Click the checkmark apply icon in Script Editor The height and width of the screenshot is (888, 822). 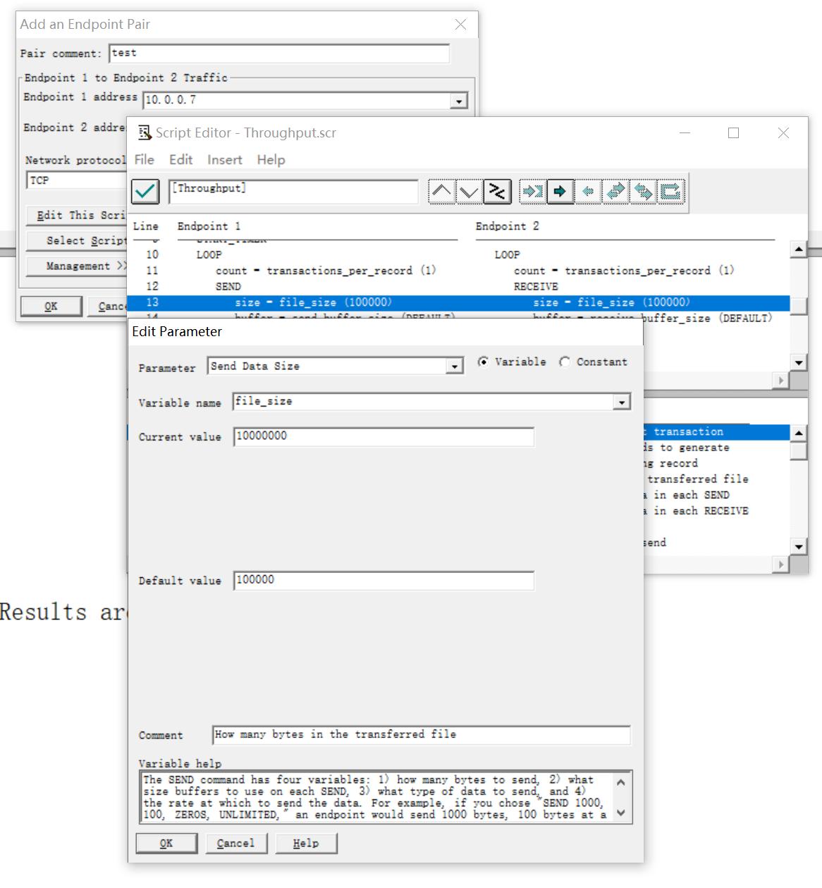145,192
